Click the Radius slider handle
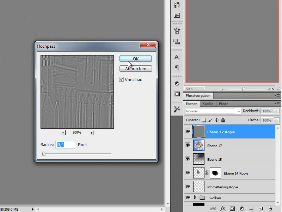Image resolution: width=282 pixels, height=212 pixels. (44, 154)
